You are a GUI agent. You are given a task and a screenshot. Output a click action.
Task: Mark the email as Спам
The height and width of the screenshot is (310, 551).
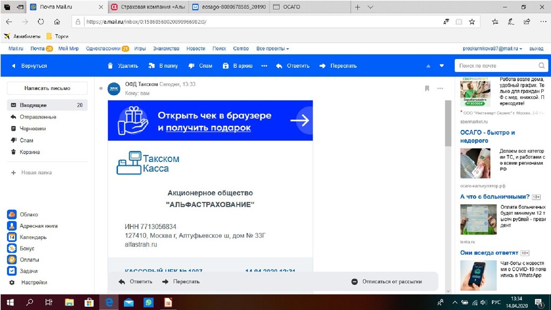(x=200, y=66)
